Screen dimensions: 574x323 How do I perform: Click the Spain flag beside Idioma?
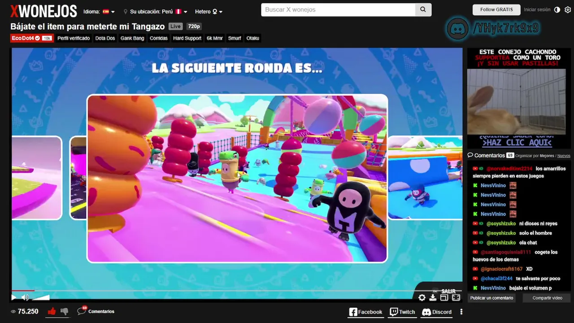click(106, 12)
